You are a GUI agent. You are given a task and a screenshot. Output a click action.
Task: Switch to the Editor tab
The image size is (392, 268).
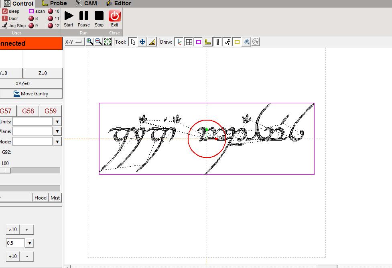tap(119, 4)
